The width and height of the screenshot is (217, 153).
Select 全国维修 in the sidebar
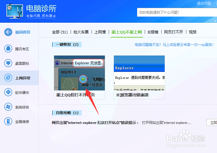[x=22, y=122]
